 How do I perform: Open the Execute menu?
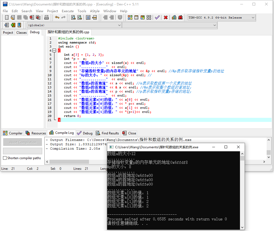68,11
